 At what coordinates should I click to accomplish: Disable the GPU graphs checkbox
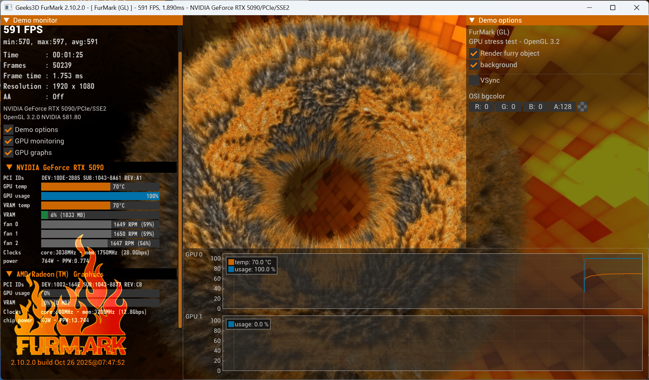[x=8, y=153]
